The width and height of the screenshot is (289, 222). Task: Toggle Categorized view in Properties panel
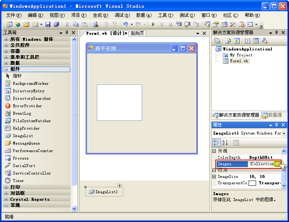tap(216, 143)
